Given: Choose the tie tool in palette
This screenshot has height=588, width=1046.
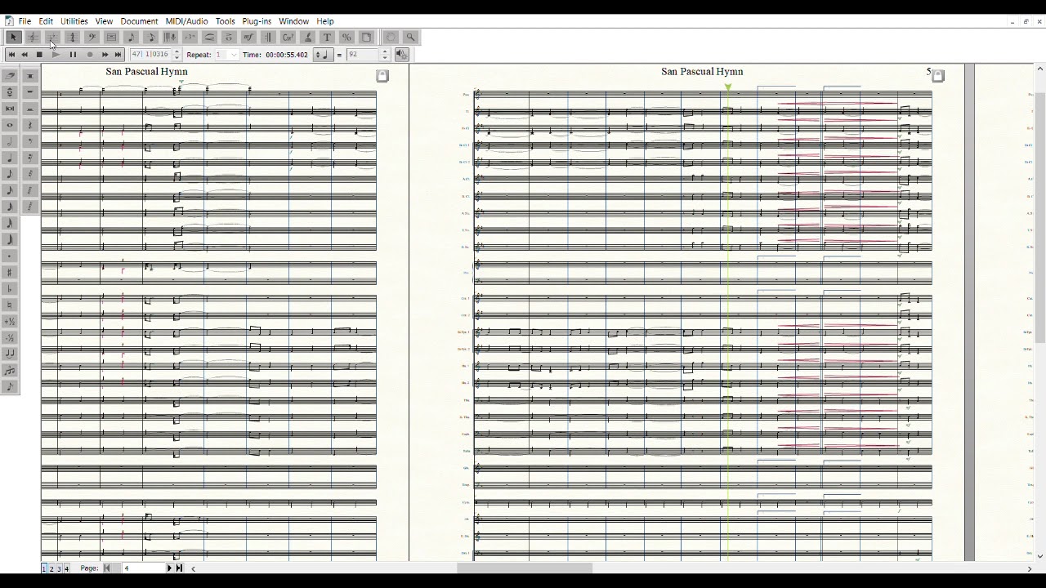Looking at the screenshot, I should (x=10, y=354).
